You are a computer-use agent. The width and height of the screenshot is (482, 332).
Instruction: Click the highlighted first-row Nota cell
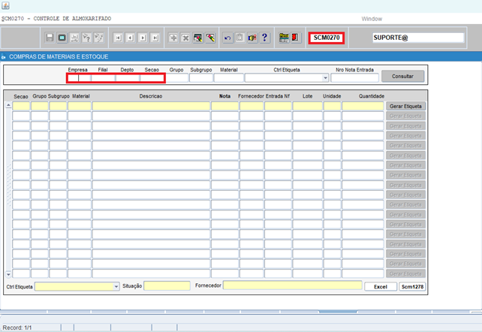(224, 106)
